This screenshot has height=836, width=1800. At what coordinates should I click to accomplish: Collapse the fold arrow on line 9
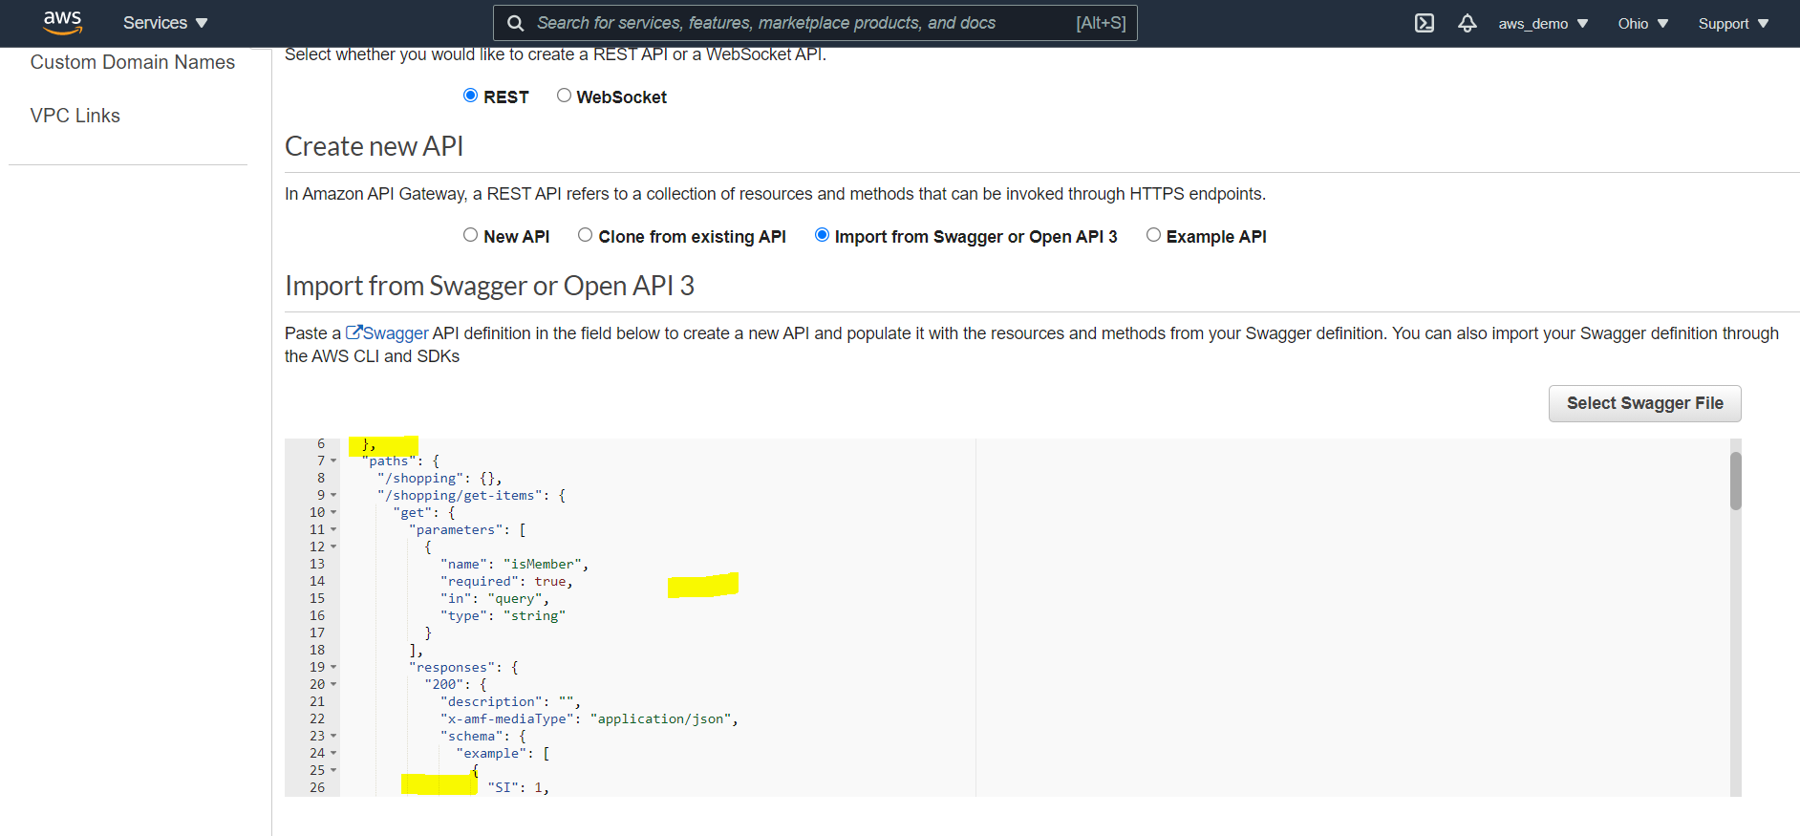[333, 495]
